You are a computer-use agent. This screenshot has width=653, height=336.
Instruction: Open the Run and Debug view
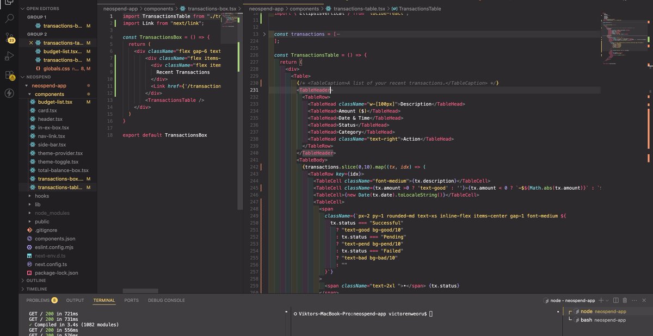[x=9, y=56]
